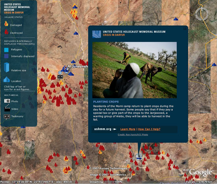Viewport: 217px width, 184px height.
Task: Click the Credit: Ron Haviv/VII Photo link
Action: click(133, 135)
